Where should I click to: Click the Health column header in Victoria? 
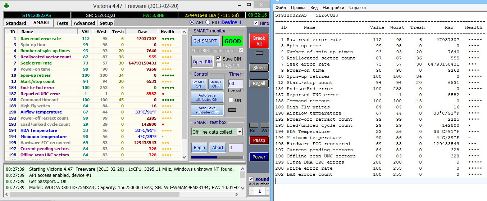point(168,32)
